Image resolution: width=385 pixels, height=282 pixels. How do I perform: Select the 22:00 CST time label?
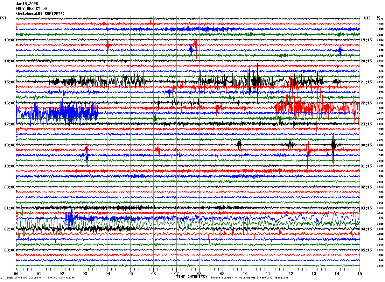pyautogui.click(x=10, y=229)
